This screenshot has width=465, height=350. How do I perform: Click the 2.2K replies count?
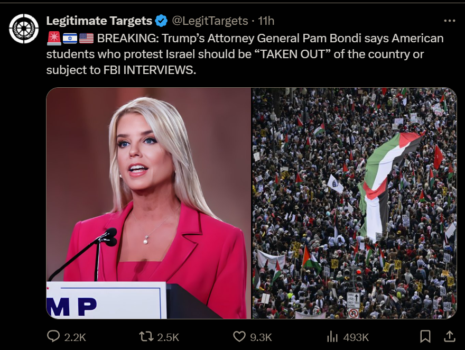point(75,337)
